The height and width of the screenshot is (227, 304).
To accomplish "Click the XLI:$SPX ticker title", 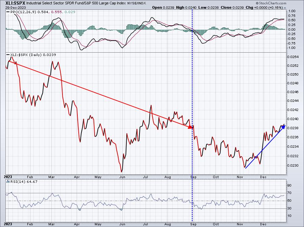I will 16,3.
